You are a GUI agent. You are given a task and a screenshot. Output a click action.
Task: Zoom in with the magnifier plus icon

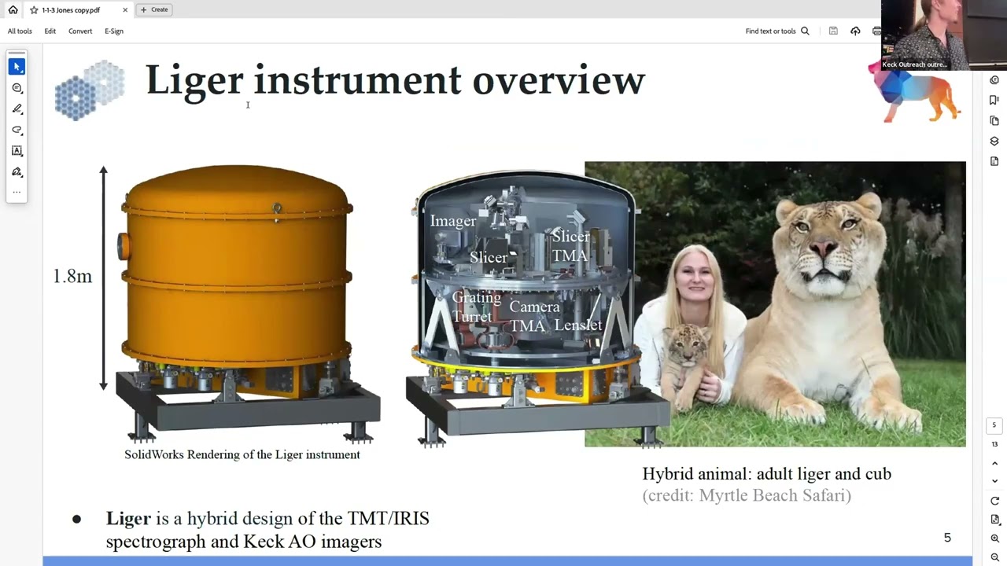click(994, 538)
